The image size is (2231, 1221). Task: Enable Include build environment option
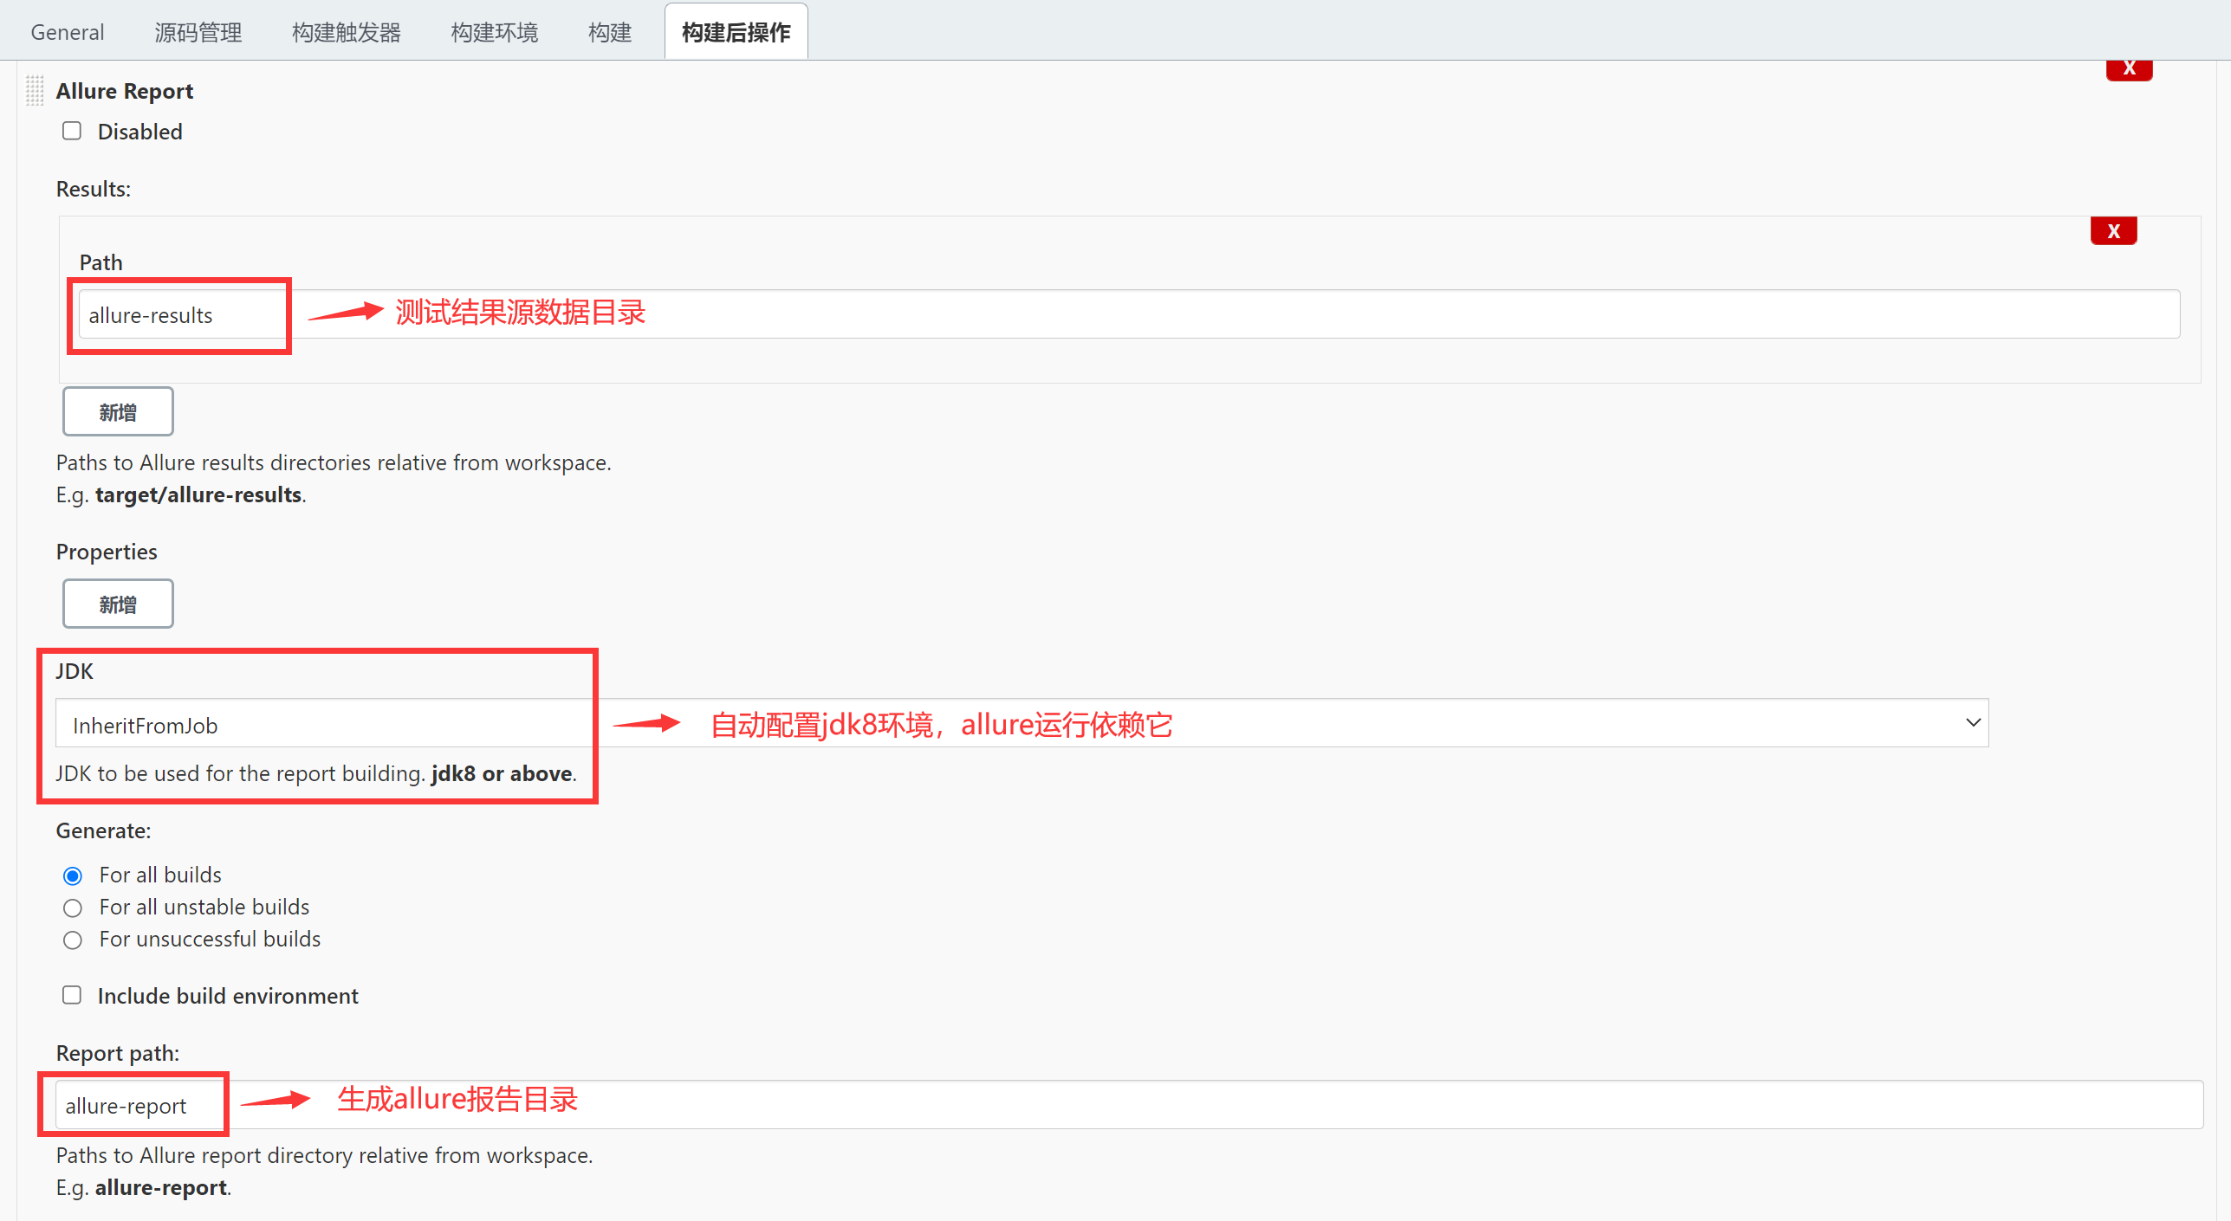tap(72, 996)
